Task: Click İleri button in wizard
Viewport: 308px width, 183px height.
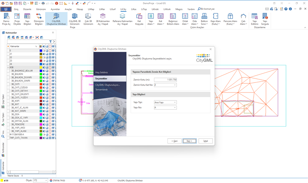Action: pos(189,141)
